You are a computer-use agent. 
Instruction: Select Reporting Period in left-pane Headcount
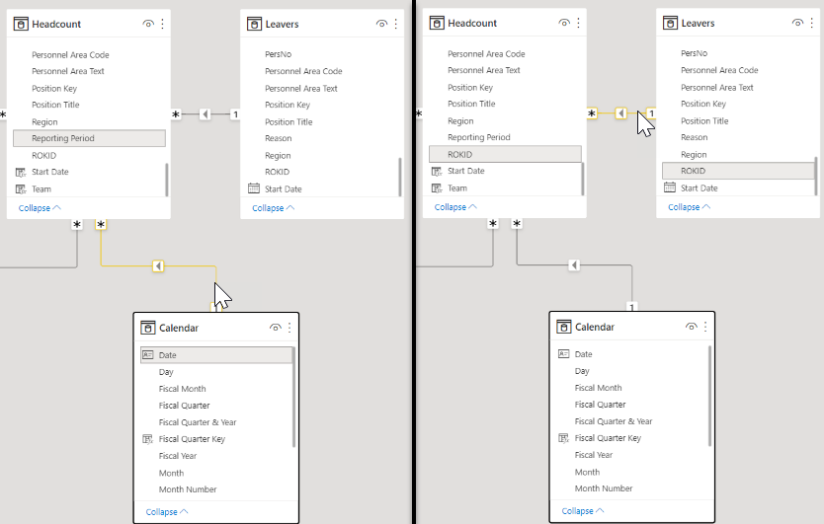point(89,138)
